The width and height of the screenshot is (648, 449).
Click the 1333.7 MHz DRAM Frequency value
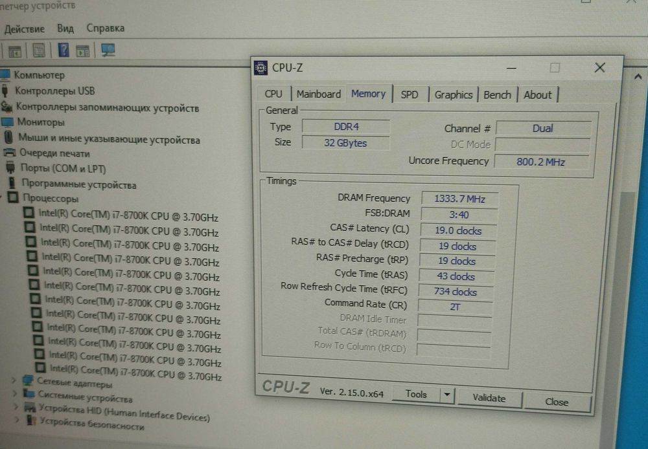tap(459, 199)
